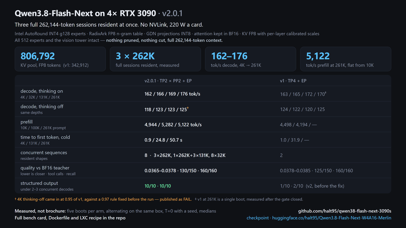Screen dimensions: 406x228
Task: Click the "quality vs BF16 teacher" row label
Action: (45, 168)
